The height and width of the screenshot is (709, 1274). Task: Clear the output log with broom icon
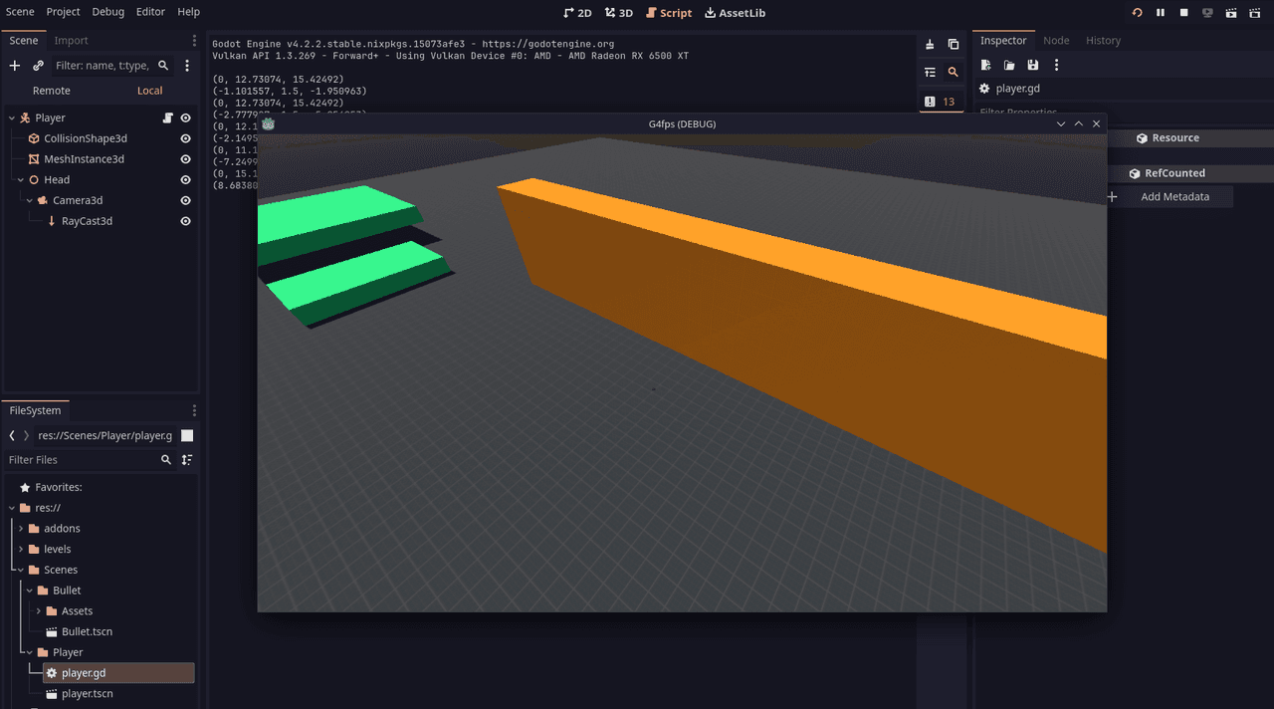(930, 44)
